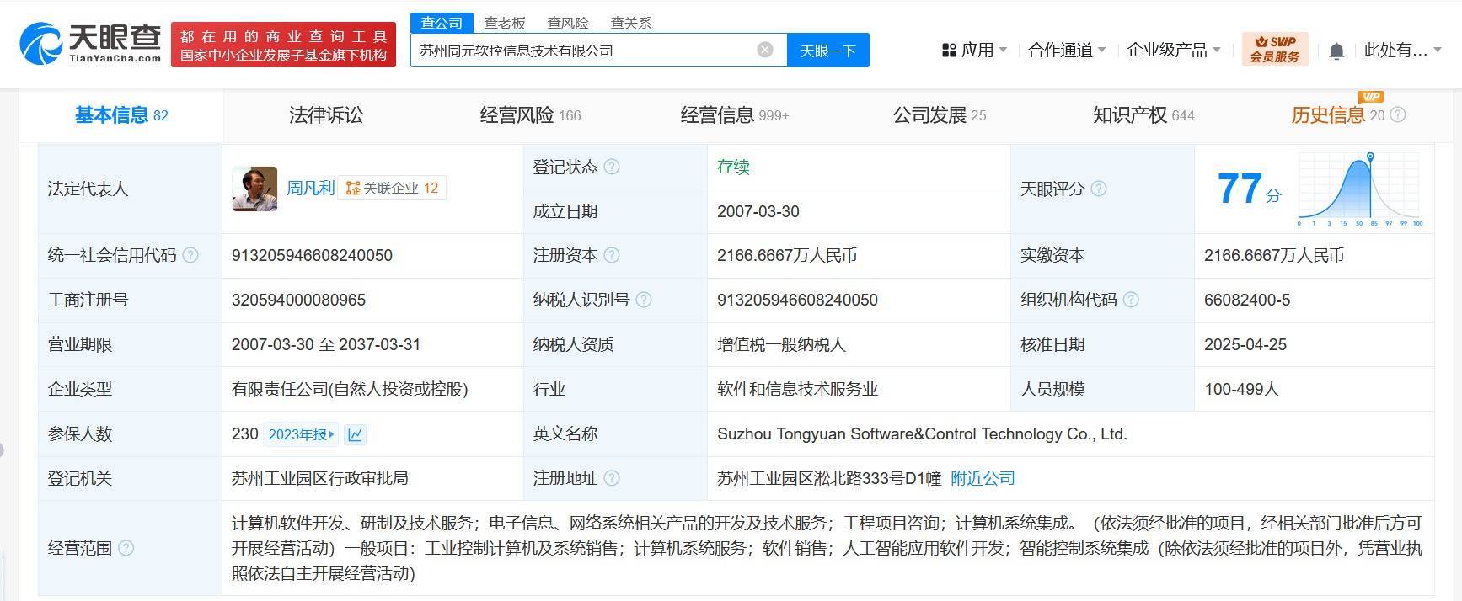The image size is (1462, 601).
Task: Click the legal representative's photo
Action: [254, 189]
